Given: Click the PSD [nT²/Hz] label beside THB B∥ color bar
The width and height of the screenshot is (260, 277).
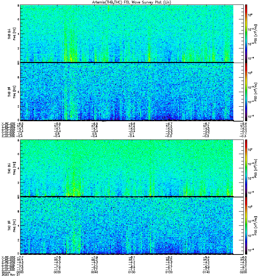Looking at the screenshot, I should [256, 92].
